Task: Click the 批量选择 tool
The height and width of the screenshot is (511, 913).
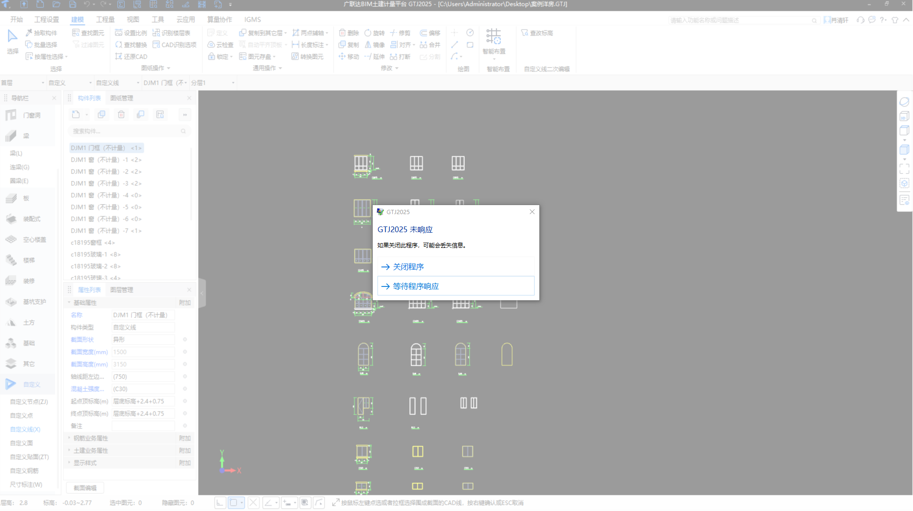Action: 41,45
